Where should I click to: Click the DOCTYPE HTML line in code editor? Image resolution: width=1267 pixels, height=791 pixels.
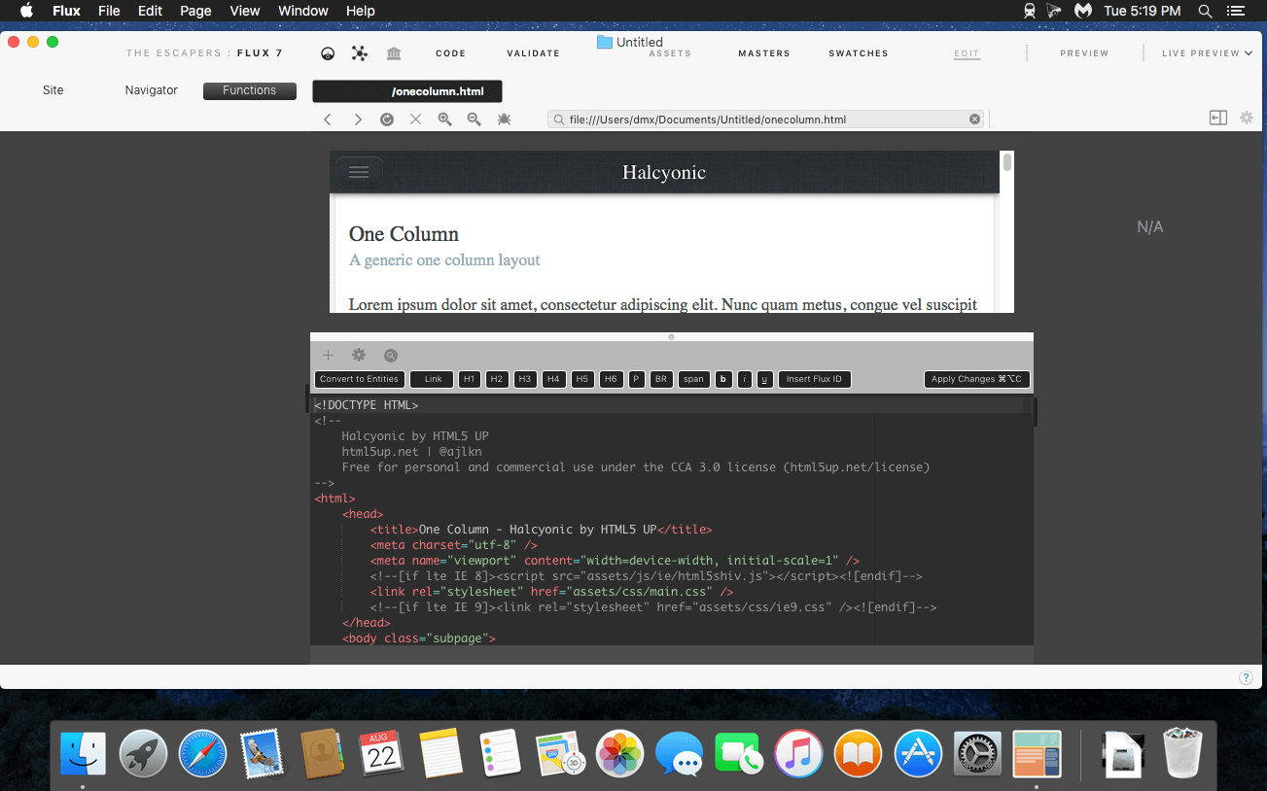coord(367,405)
